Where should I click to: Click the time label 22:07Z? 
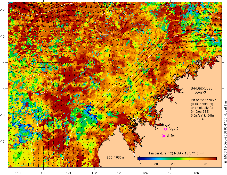(x=200, y=93)
